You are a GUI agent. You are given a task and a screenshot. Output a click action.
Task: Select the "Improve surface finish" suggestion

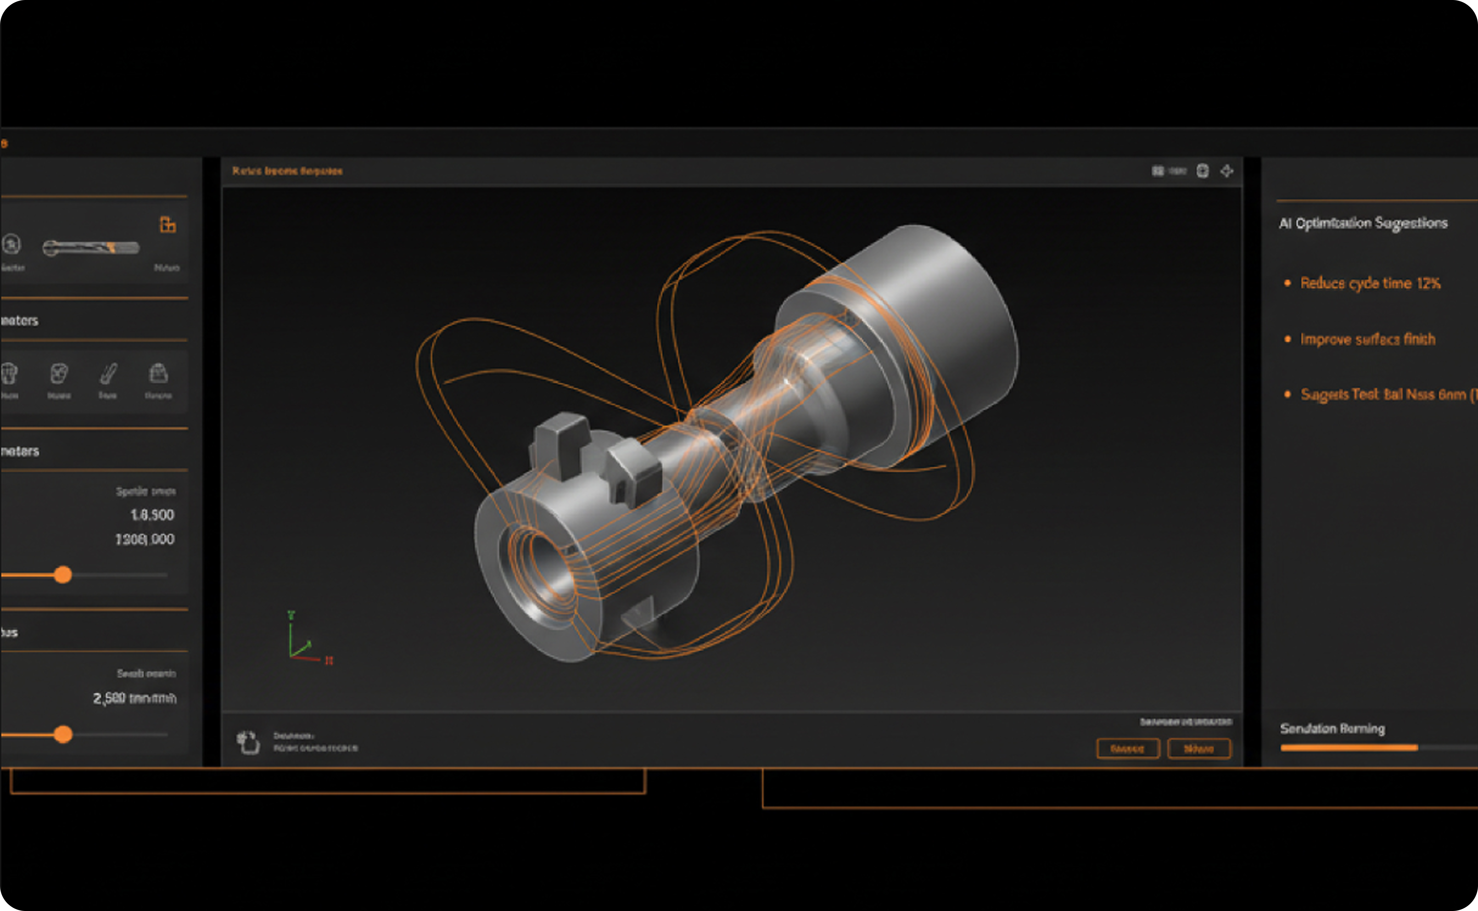[x=1368, y=339]
